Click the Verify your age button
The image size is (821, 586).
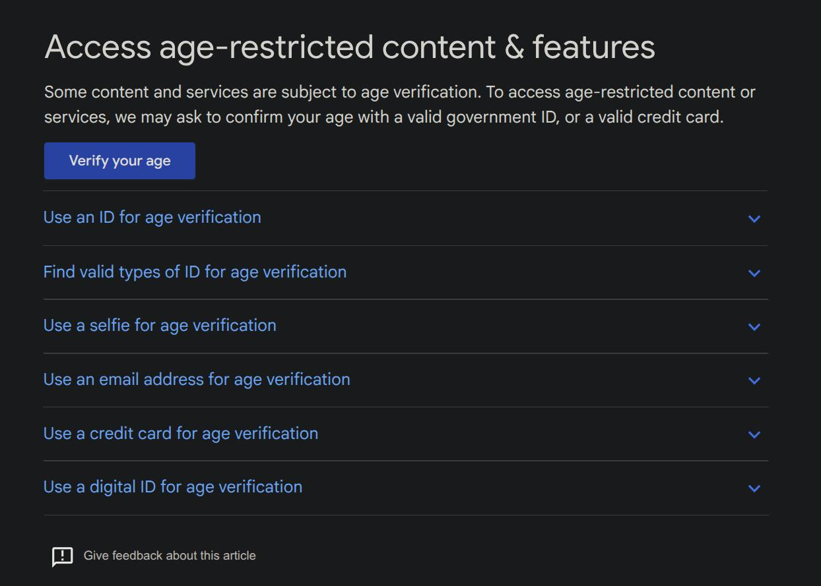[119, 161]
